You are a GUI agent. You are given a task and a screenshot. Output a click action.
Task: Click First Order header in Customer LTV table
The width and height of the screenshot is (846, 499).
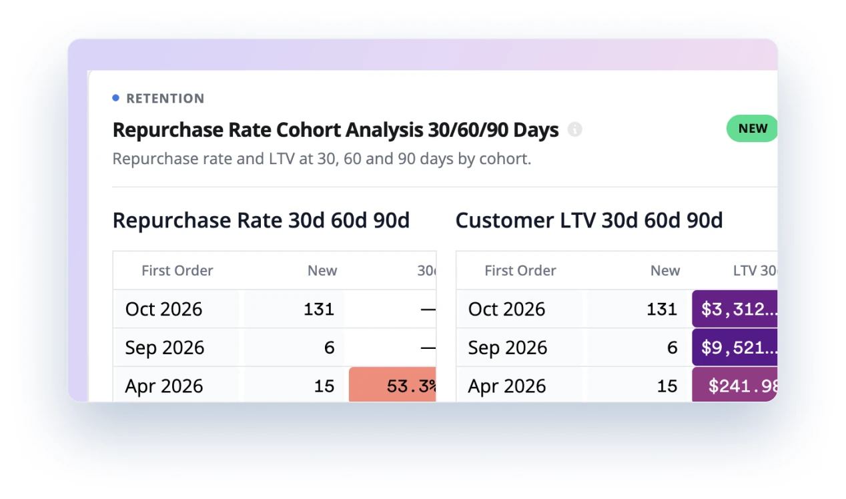click(x=520, y=271)
